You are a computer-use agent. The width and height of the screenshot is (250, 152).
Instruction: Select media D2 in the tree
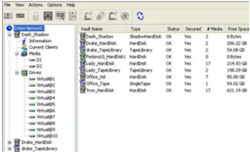click(39, 66)
